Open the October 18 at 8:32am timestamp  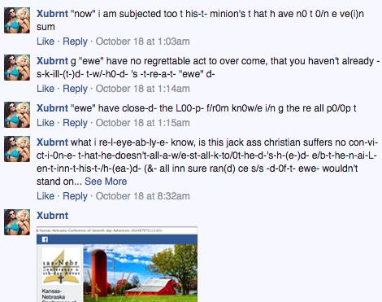(142, 196)
